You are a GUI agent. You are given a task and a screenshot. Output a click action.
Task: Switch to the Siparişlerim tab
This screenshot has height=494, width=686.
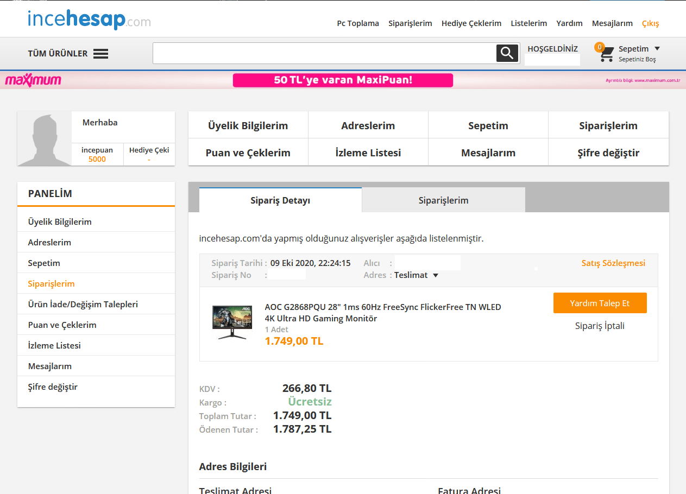(443, 200)
